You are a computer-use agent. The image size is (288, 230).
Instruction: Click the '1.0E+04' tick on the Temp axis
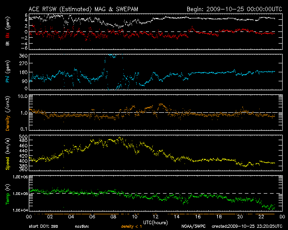point(20,210)
